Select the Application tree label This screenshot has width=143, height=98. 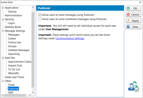click(x=11, y=8)
